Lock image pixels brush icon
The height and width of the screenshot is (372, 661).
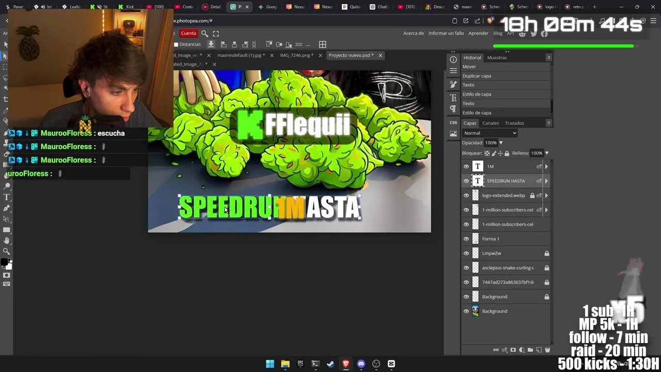coord(494,153)
